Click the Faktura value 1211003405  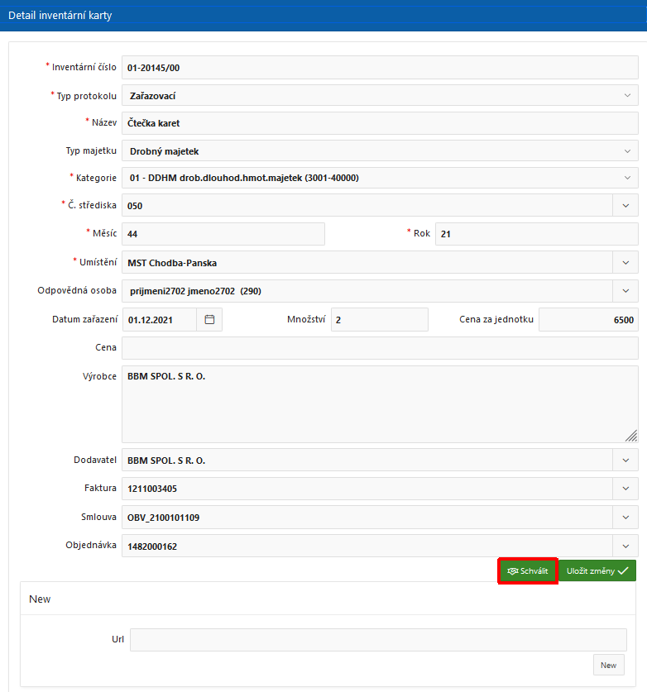click(x=152, y=489)
